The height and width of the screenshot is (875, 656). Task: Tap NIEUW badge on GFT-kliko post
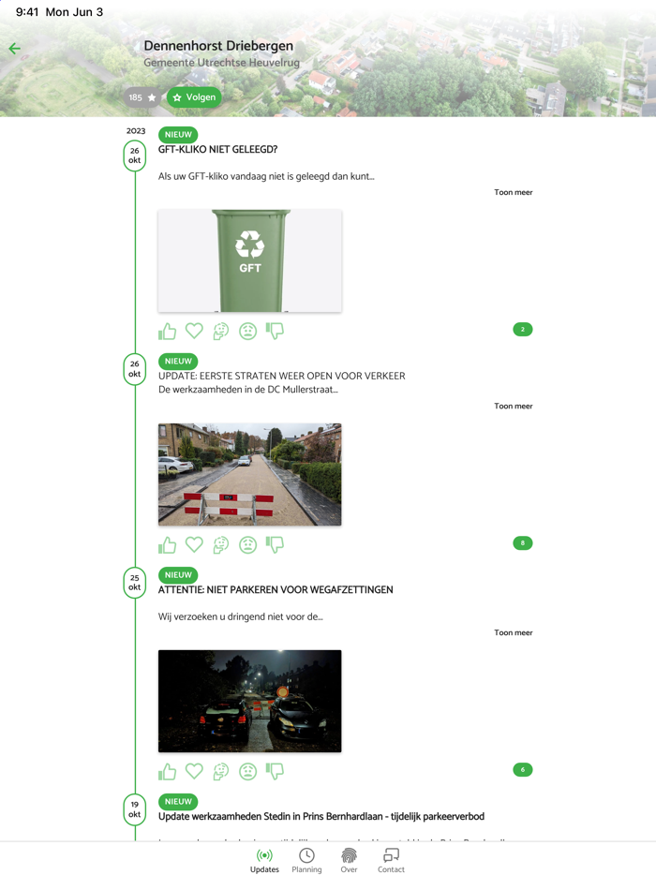coord(178,135)
